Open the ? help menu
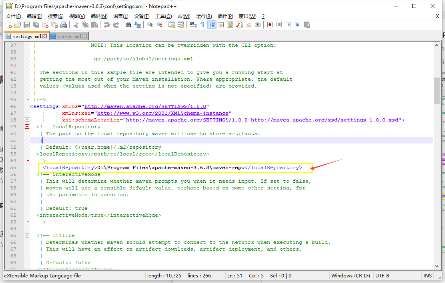445x283 pixels. (x=263, y=16)
